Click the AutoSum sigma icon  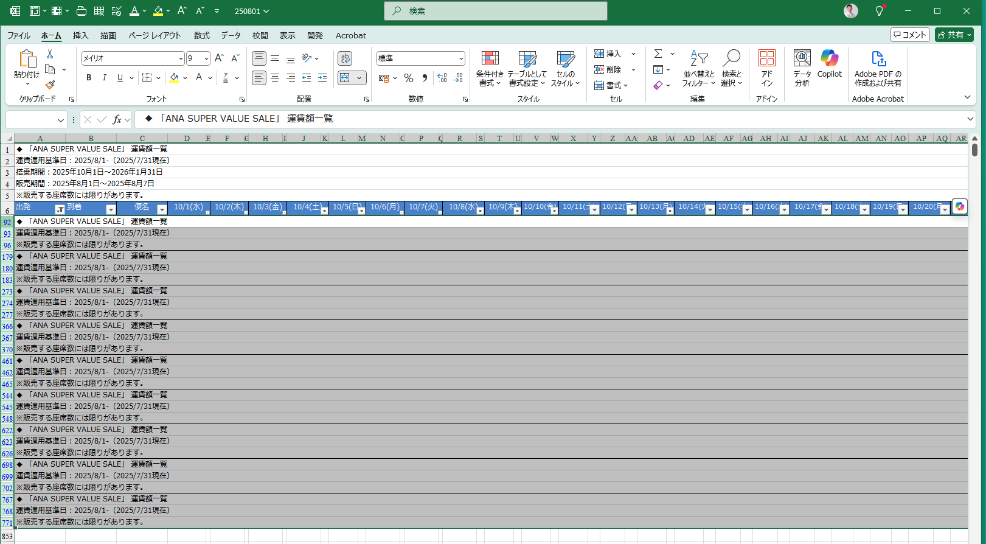tap(658, 54)
